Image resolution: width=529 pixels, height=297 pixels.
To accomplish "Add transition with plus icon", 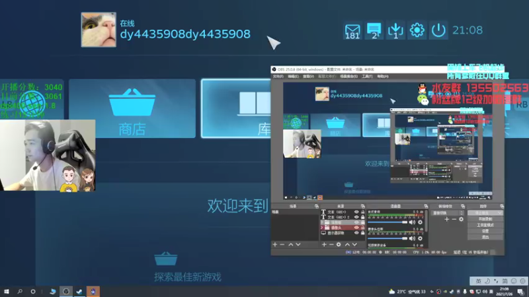I will (x=447, y=219).
